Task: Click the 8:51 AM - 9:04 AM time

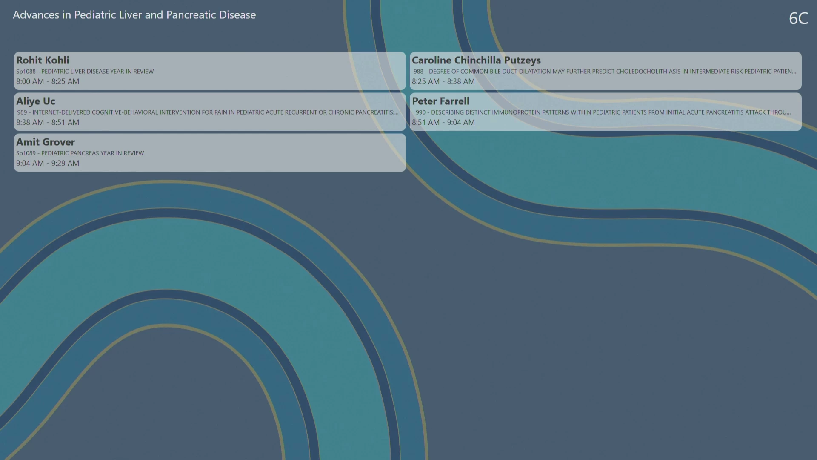Action: pyautogui.click(x=443, y=122)
